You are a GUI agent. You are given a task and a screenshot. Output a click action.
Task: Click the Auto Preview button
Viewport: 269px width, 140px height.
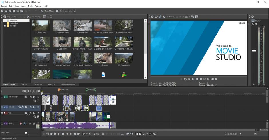(x=34, y=17)
